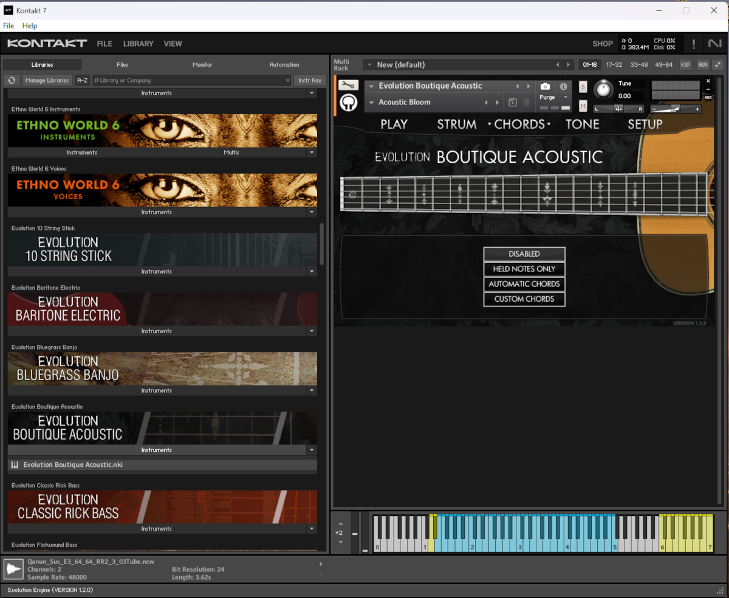Viewport: 729px width, 598px height.
Task: Open the Evolution Boutique Acoustic instrument dropdown
Action: pos(371,86)
